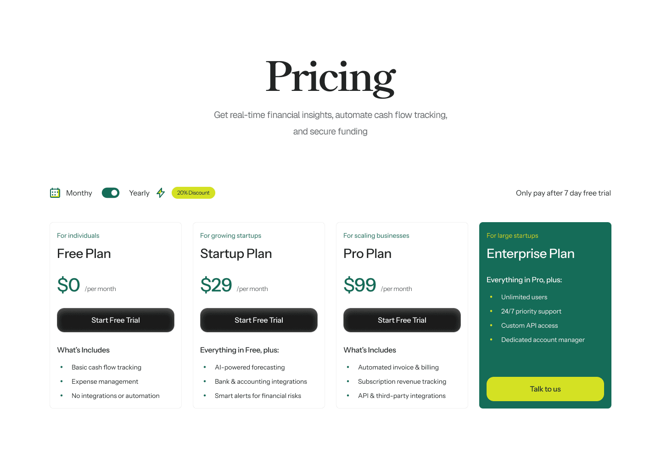Screen dimensions: 661x459
Task: Enable monthly billing via the switch
Action: tap(110, 193)
